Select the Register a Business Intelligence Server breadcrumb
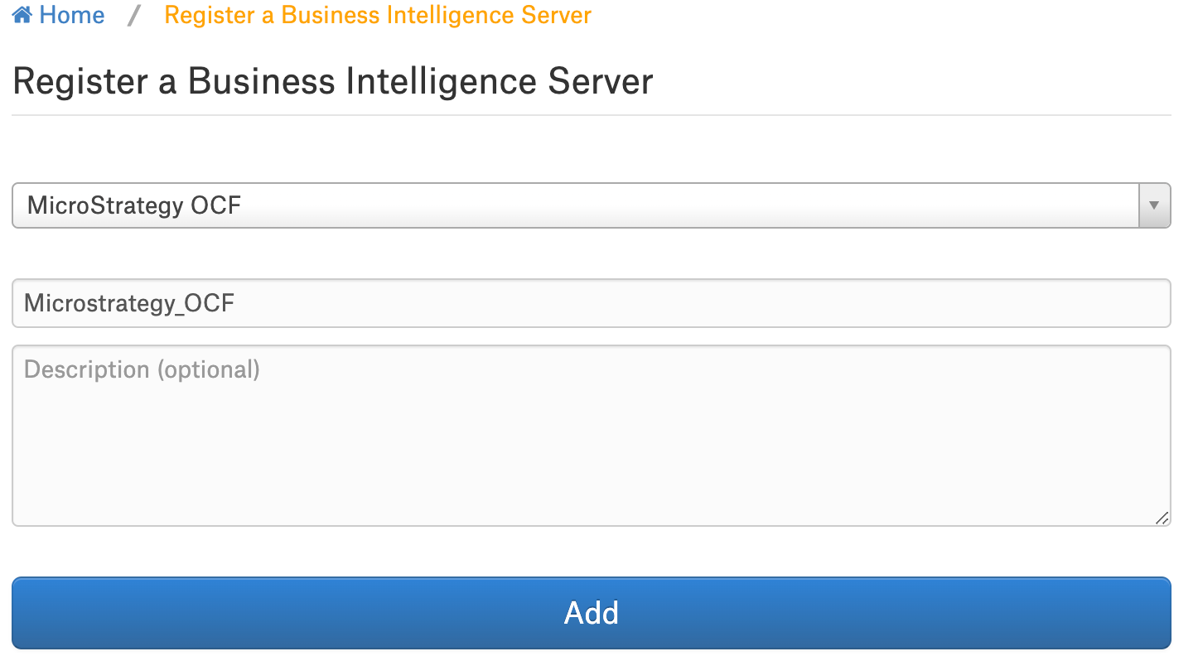 (x=378, y=15)
